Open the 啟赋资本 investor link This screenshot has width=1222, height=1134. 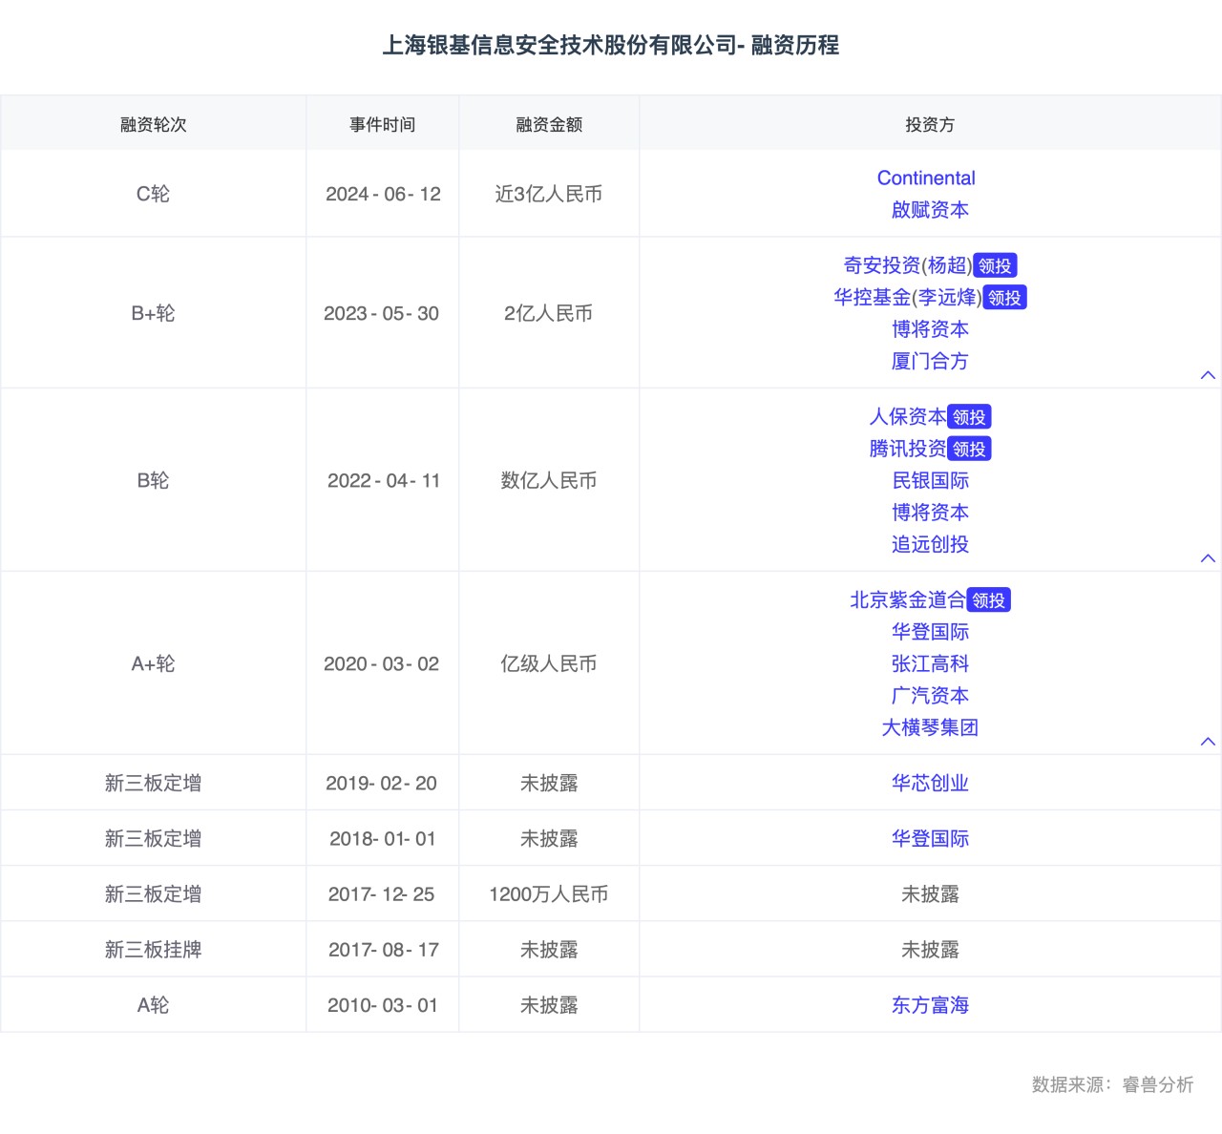930,210
